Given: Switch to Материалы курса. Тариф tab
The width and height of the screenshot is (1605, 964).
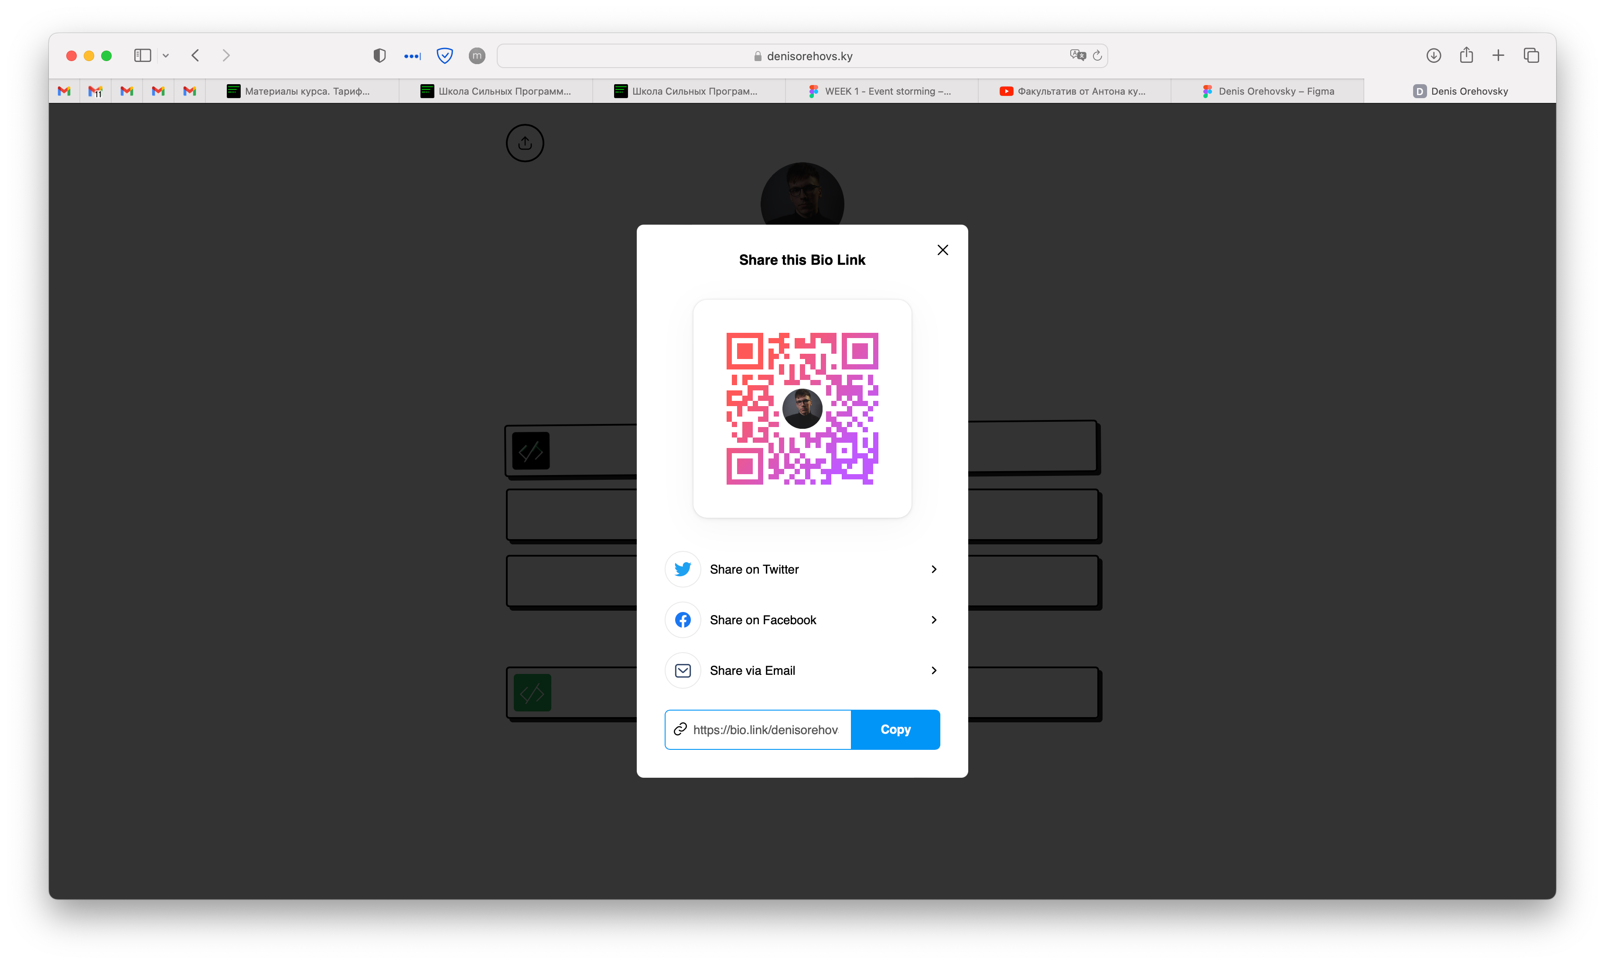Looking at the screenshot, I should tap(302, 91).
